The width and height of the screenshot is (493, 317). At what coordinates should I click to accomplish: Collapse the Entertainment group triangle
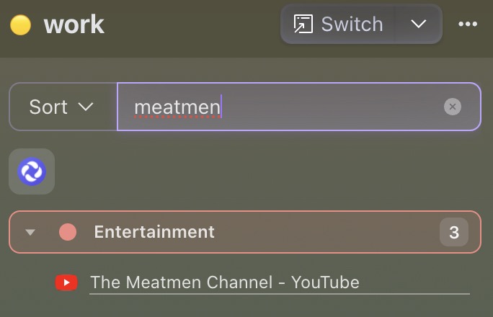tap(30, 233)
